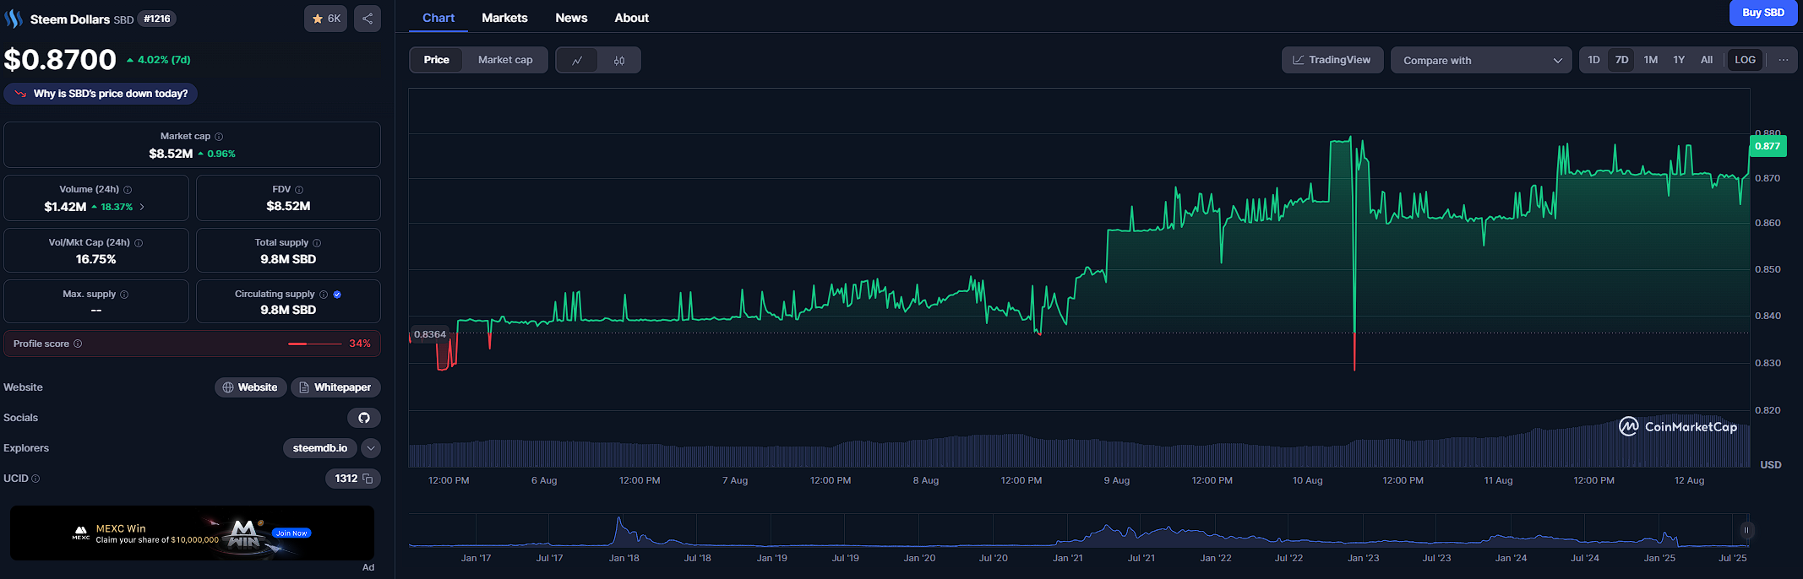The height and width of the screenshot is (579, 1803).
Task: Open the Website link button
Action: 251,387
